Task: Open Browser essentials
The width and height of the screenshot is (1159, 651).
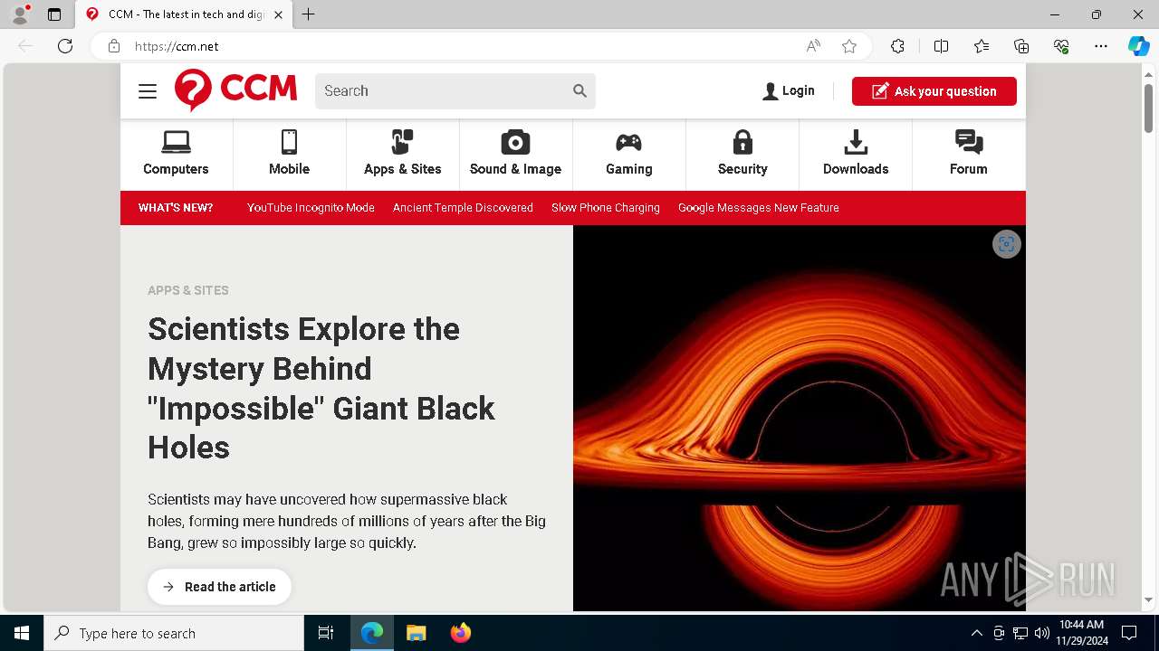Action: 1061,46
